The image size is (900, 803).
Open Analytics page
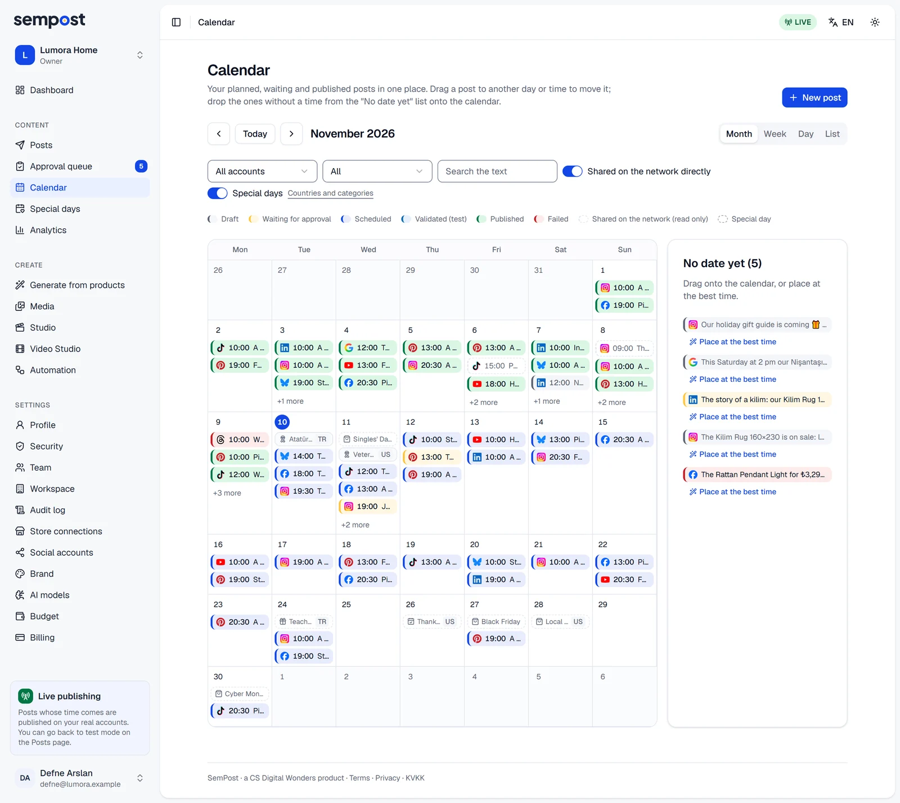(80, 230)
